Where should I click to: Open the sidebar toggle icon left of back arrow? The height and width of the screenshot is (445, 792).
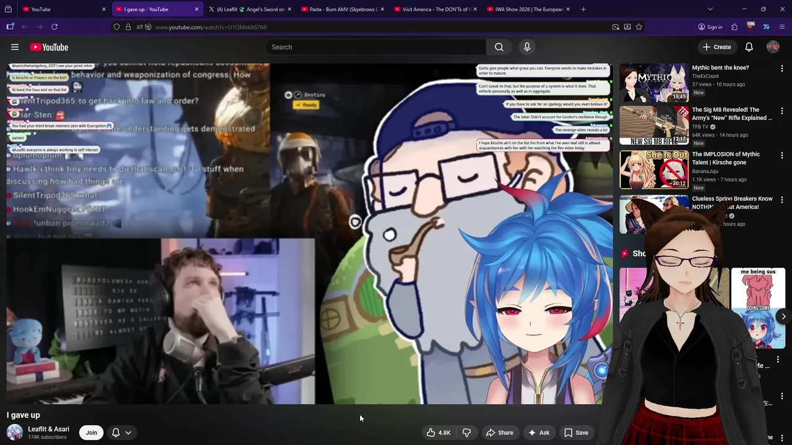(10, 27)
